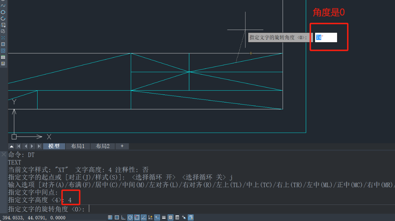Open the insert table tool
395x221 pixels.
[x=3, y=57]
